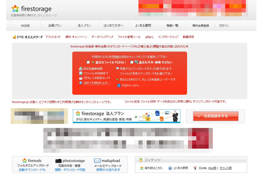Click the 0円PC PR link

pos(149,37)
